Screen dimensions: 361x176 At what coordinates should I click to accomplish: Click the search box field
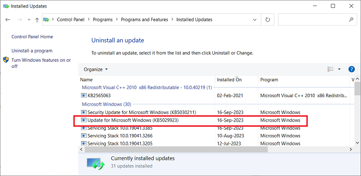click(x=317, y=20)
